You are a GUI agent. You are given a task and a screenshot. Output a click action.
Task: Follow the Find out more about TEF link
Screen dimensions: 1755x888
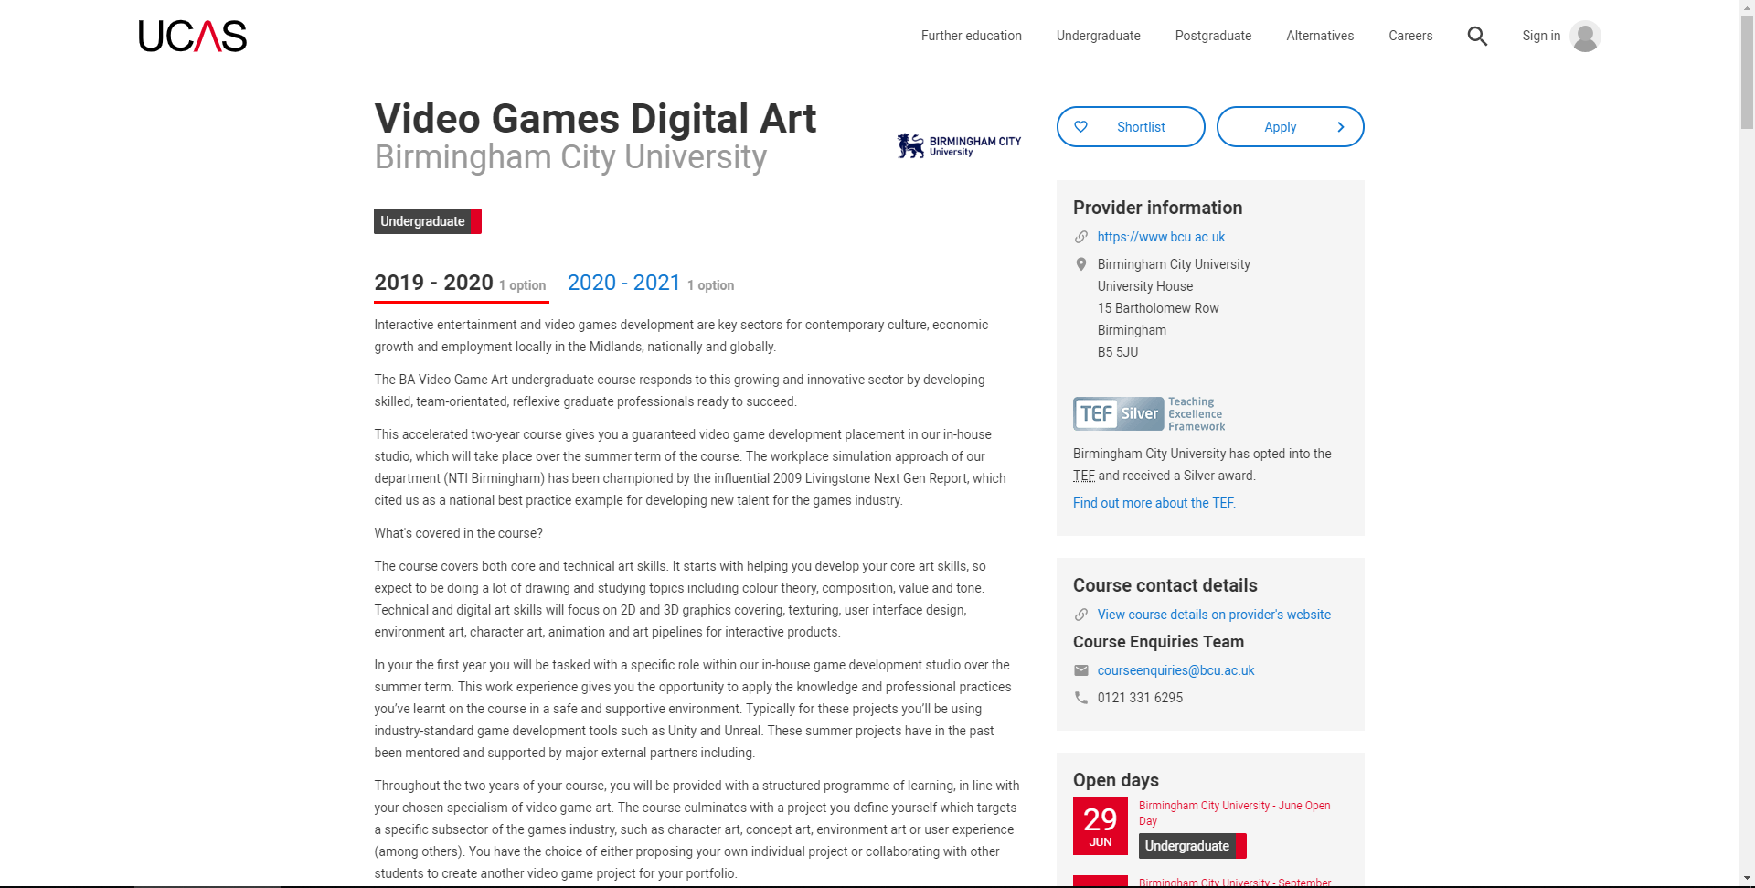pyautogui.click(x=1154, y=503)
